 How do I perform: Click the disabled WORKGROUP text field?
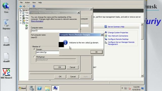(x=56, y=60)
